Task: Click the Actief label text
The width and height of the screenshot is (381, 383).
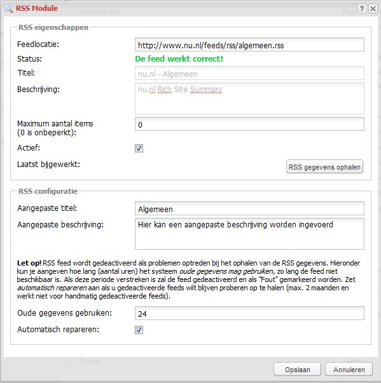Action: click(x=29, y=148)
